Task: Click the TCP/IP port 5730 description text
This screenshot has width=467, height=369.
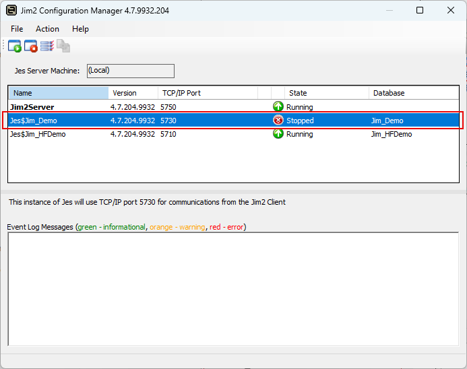Action: 147,202
